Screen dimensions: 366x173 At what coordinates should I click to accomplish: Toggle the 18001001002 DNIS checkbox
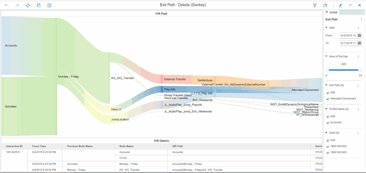(328, 146)
